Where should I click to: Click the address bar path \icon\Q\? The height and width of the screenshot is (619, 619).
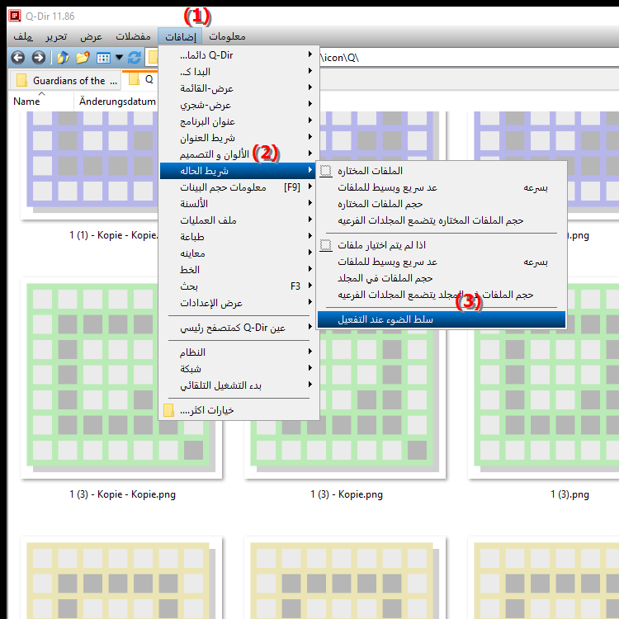pos(339,58)
